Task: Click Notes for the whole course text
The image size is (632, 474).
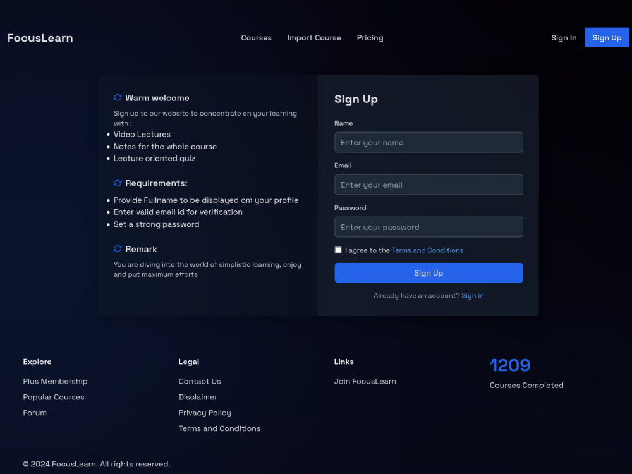Action: point(165,147)
